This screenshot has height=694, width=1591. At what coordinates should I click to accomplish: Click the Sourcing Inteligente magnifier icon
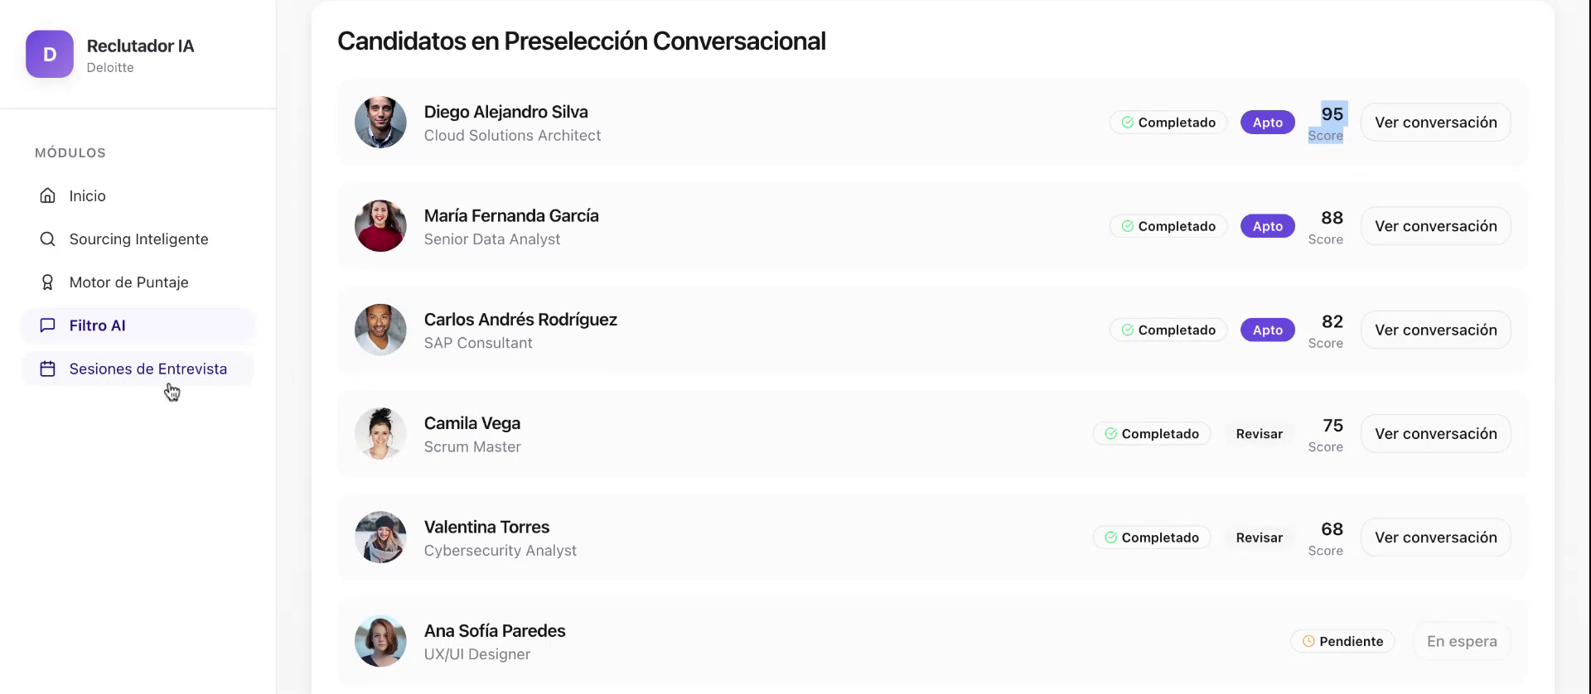click(x=48, y=239)
